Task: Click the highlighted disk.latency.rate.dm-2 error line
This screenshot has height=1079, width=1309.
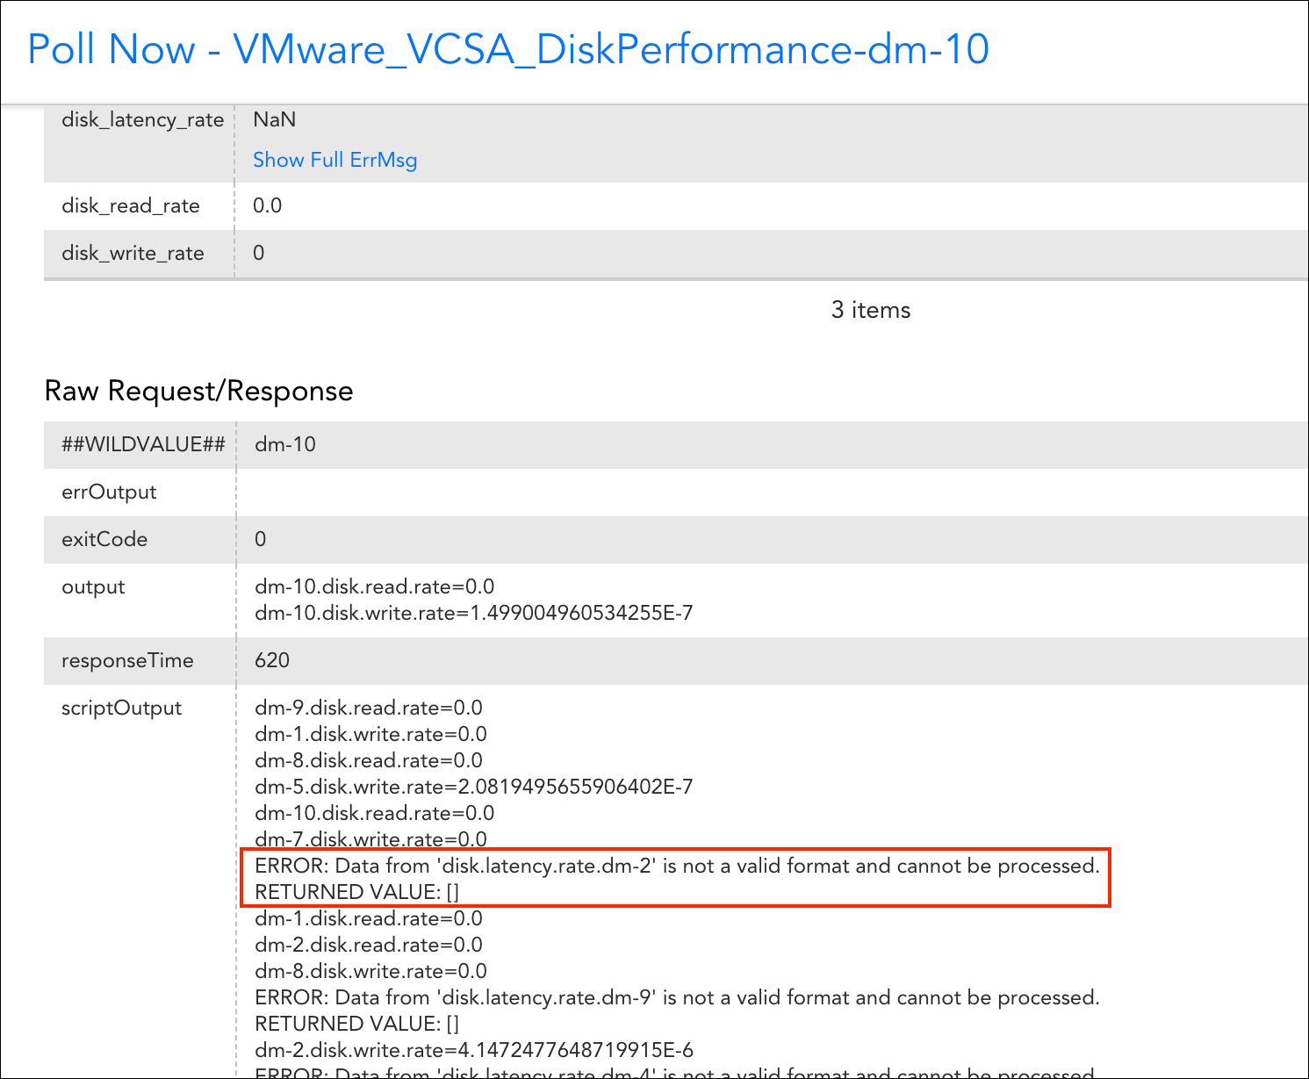Action: pyautogui.click(x=677, y=866)
